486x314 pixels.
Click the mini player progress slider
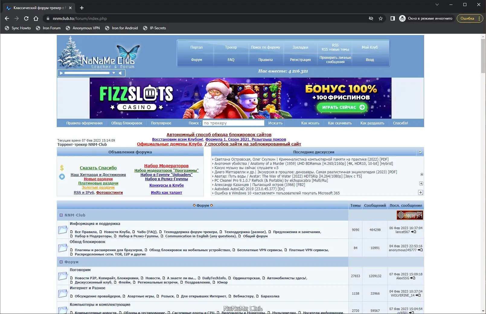point(88,73)
